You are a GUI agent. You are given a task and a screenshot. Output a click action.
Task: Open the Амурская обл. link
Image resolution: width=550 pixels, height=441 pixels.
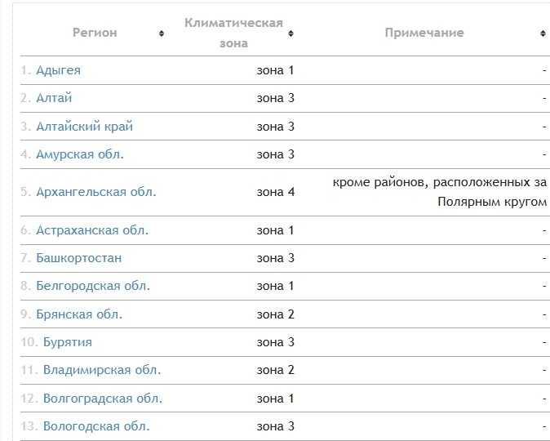[x=80, y=154]
